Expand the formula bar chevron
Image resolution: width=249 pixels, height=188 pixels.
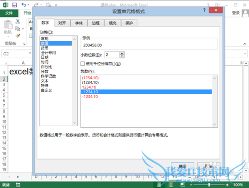(245, 53)
